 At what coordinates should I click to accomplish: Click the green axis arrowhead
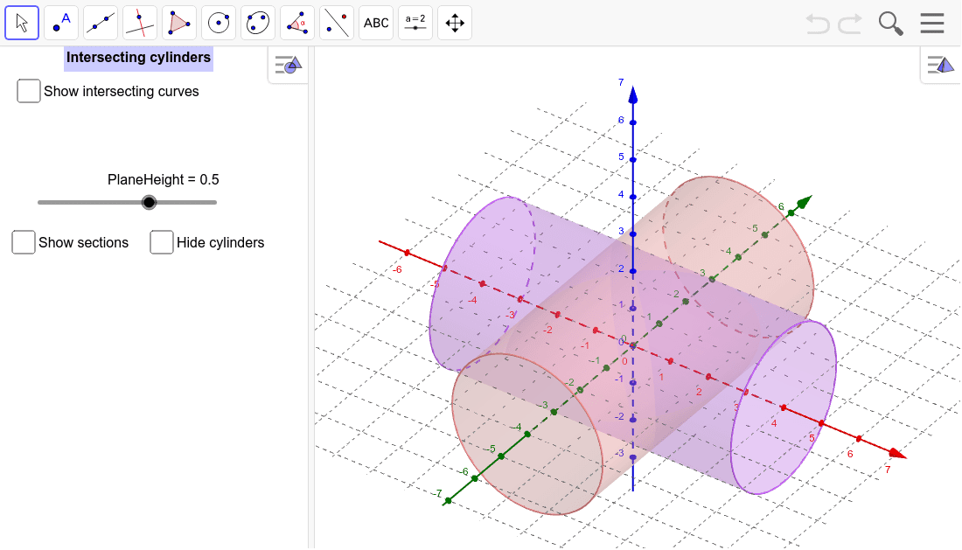pos(805,202)
